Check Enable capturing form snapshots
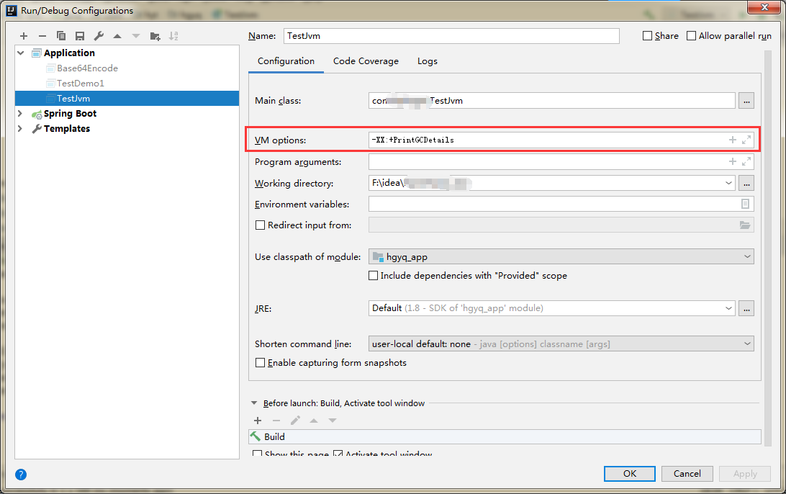Viewport: 786px width, 494px height. 261,363
